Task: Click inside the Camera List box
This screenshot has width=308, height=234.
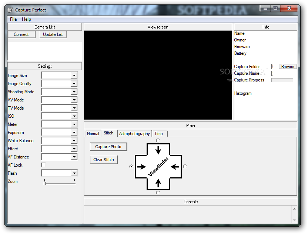Action: [x=44, y=51]
